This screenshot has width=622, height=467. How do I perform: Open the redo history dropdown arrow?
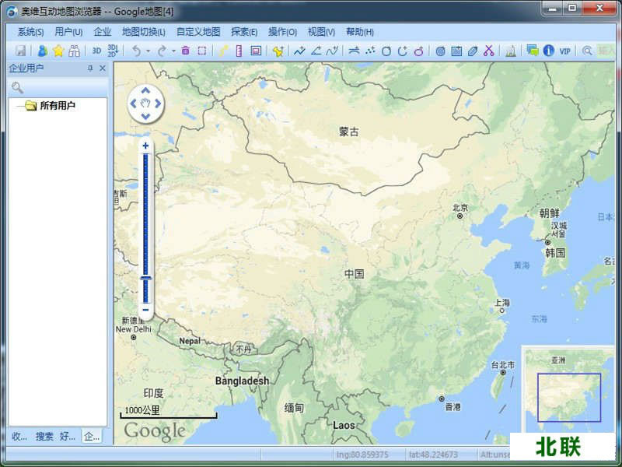pyautogui.click(x=173, y=51)
